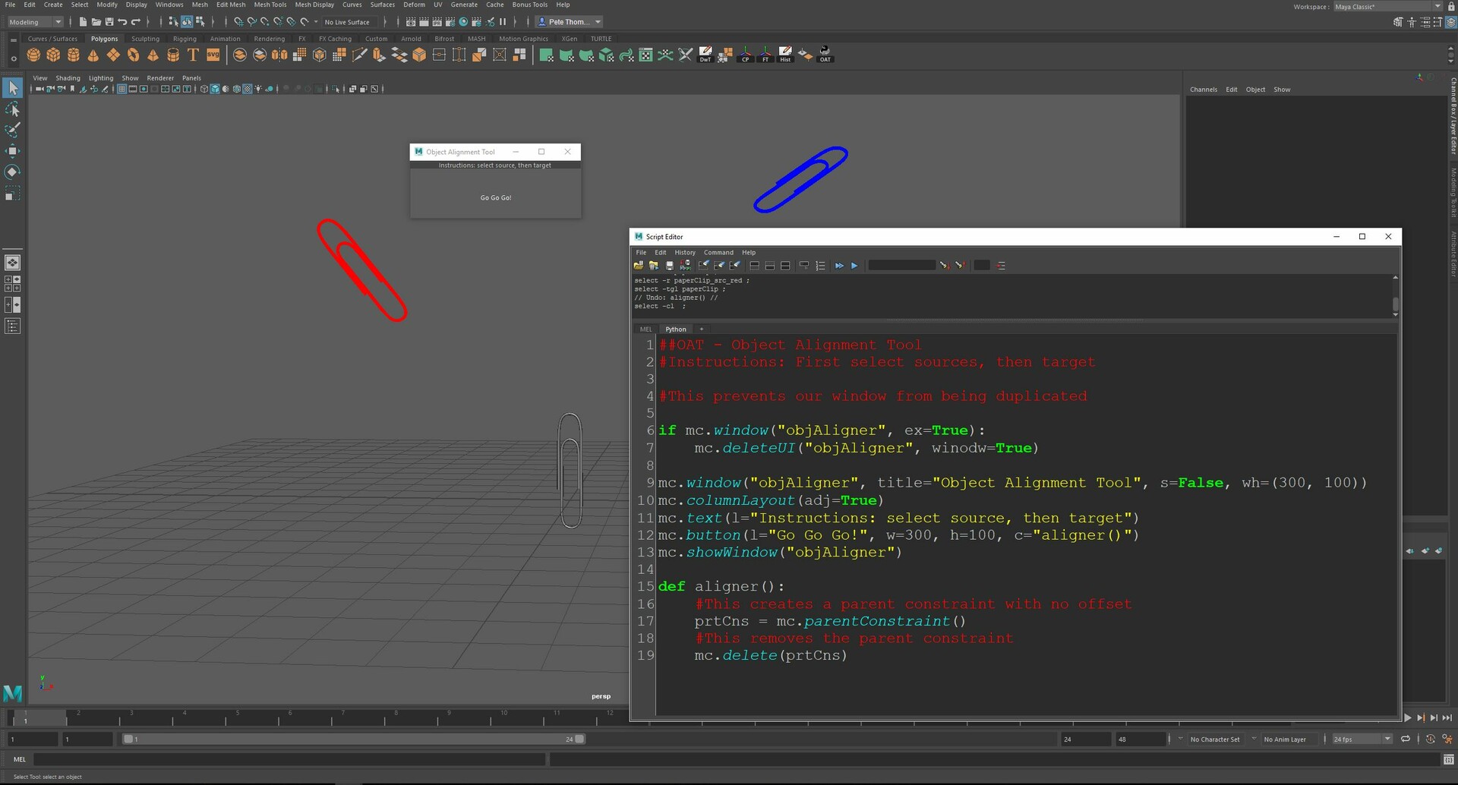Image resolution: width=1458 pixels, height=785 pixels.
Task: Add a new script tab with the plus button
Action: point(701,329)
